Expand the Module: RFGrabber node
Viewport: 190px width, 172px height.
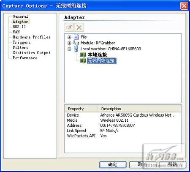click(69, 43)
